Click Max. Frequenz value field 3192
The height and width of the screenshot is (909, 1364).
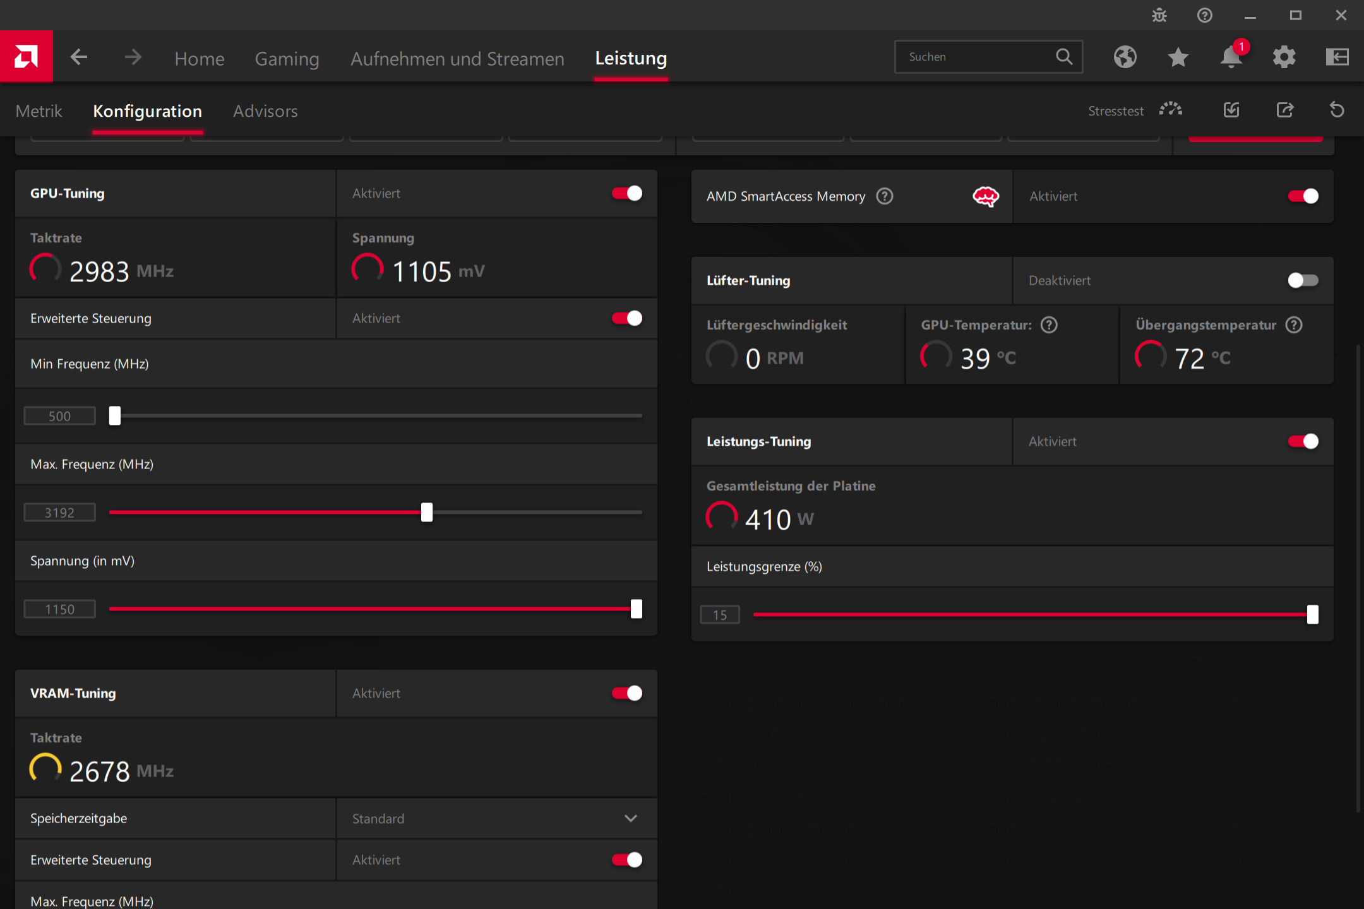[60, 513]
